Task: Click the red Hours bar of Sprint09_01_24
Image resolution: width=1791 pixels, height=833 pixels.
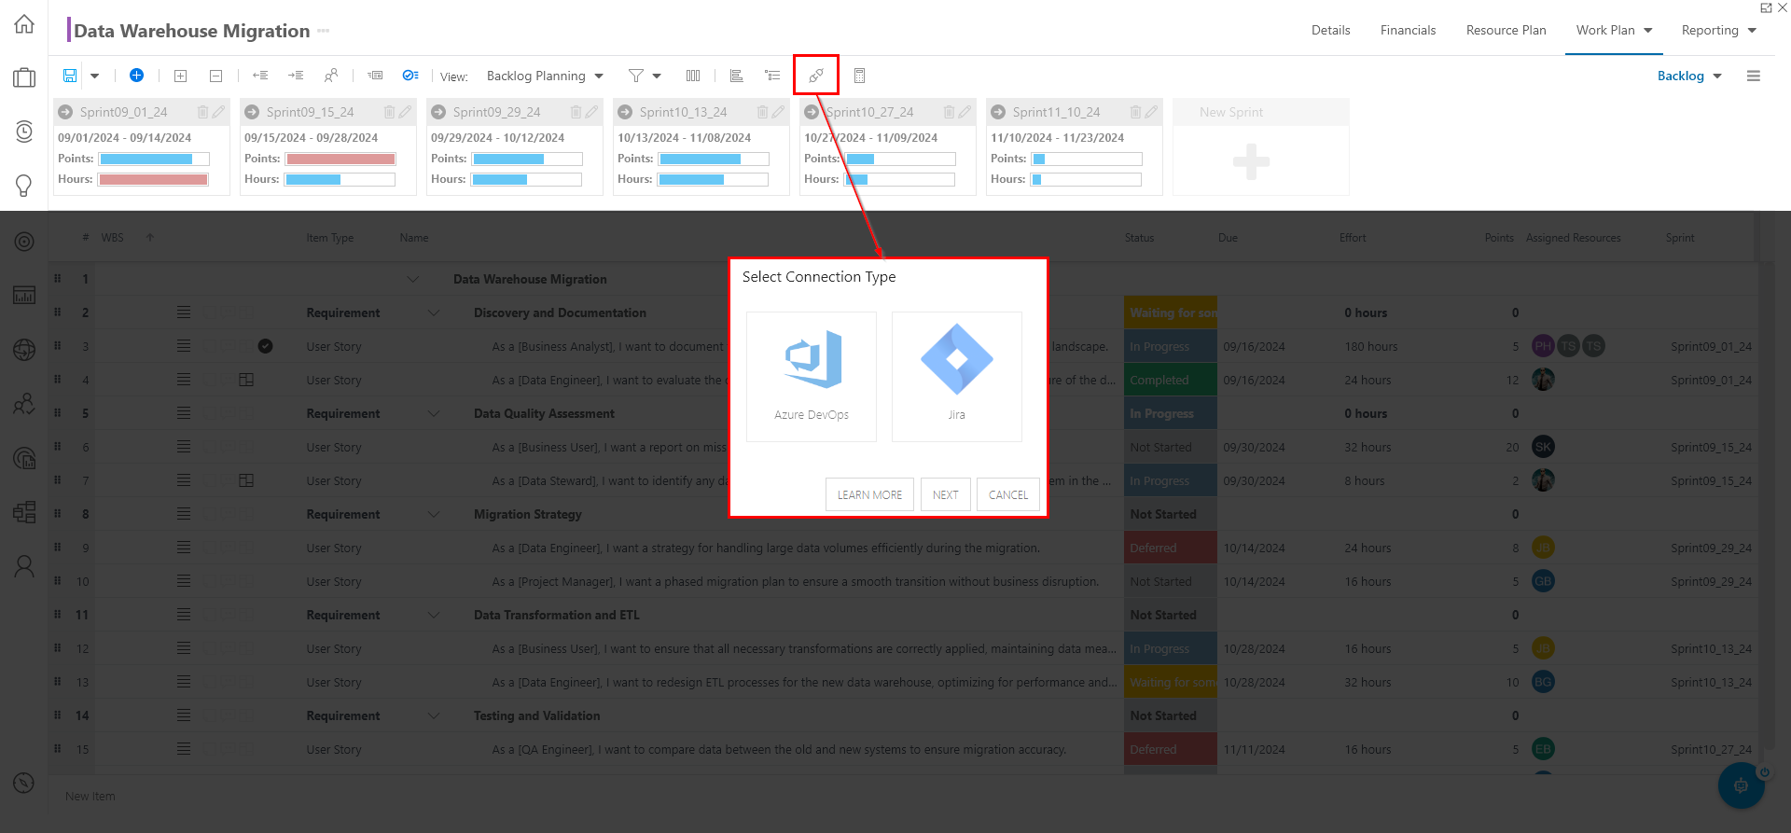Action: (154, 180)
